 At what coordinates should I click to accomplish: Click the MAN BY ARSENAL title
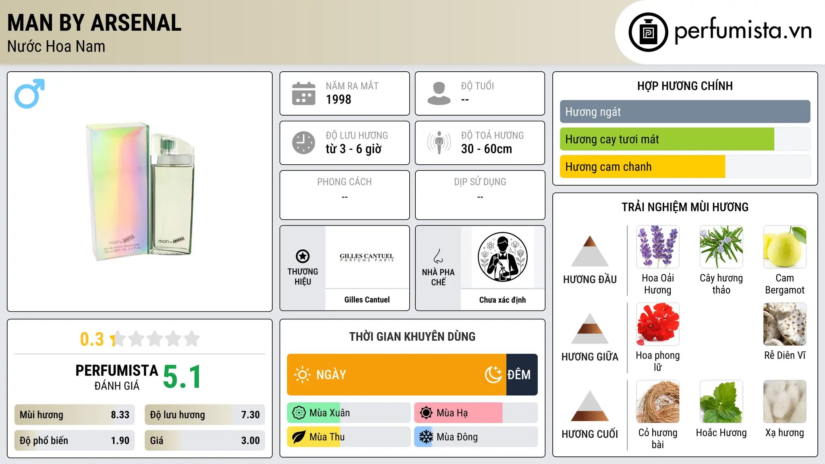(x=94, y=23)
